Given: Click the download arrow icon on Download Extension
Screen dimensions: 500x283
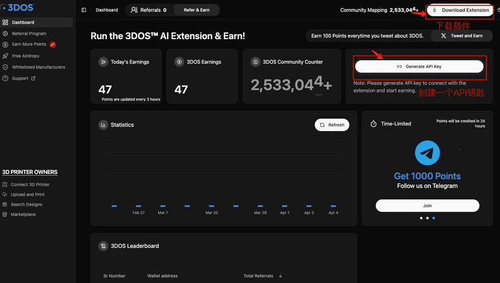Looking at the screenshot, I should click(x=434, y=10).
